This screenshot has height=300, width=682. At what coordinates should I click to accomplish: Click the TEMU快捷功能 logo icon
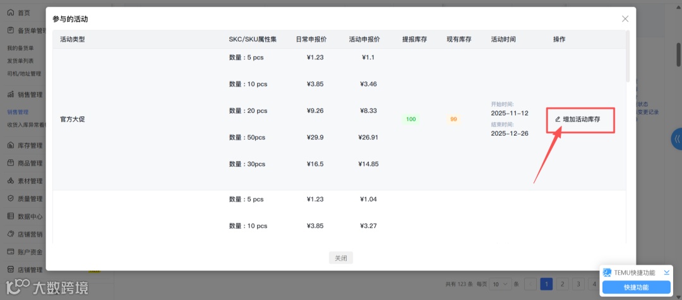(x=607, y=273)
